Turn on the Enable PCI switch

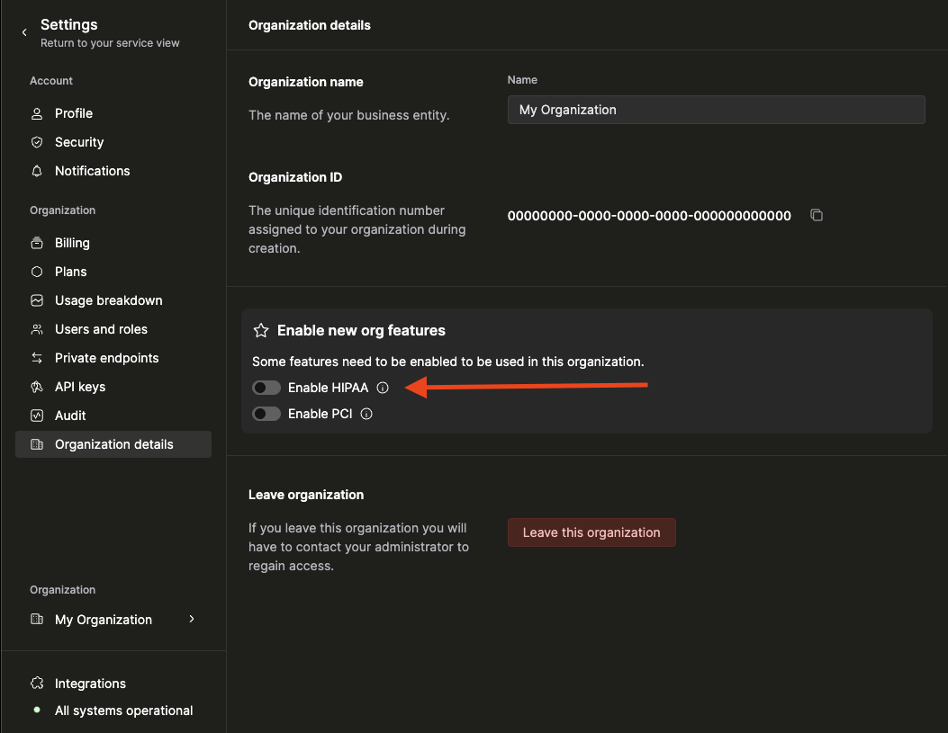(x=266, y=413)
